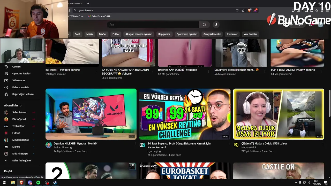Select the Müzik filter chip
Viewport: 331px width, 186px height.
click(90, 34)
